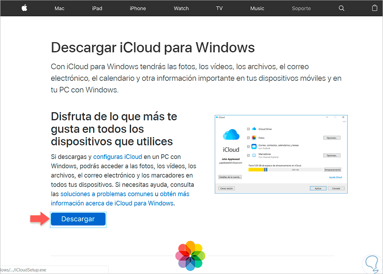Image resolution: width=383 pixels, height=274 pixels.
Task: Open the shopping bag icon
Action: click(x=375, y=8)
